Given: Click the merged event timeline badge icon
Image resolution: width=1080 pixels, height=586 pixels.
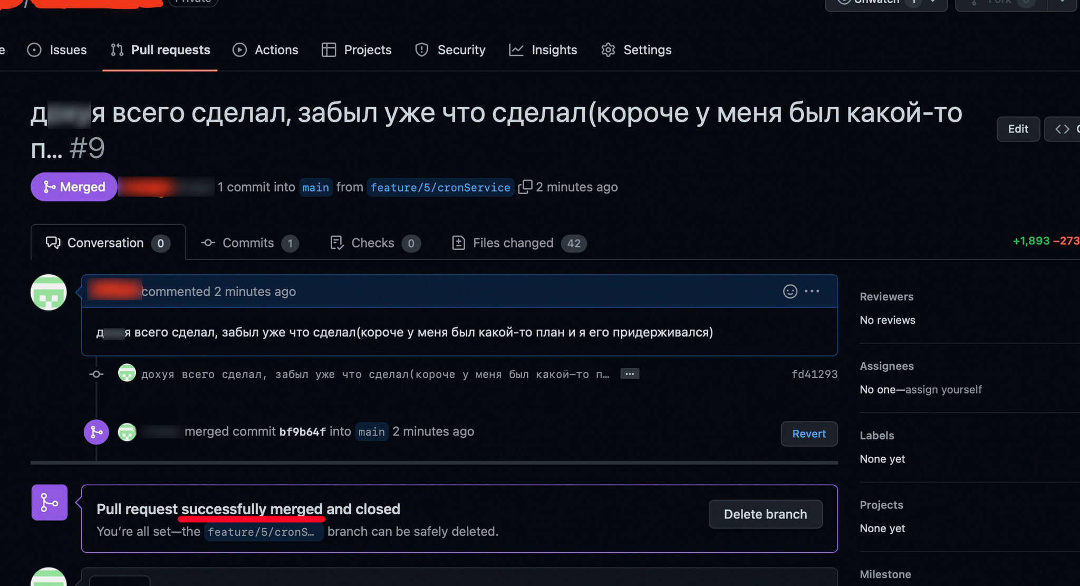Looking at the screenshot, I should click(x=97, y=432).
